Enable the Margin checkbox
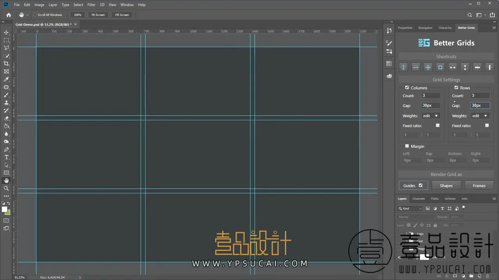The image size is (499, 280). [x=407, y=146]
